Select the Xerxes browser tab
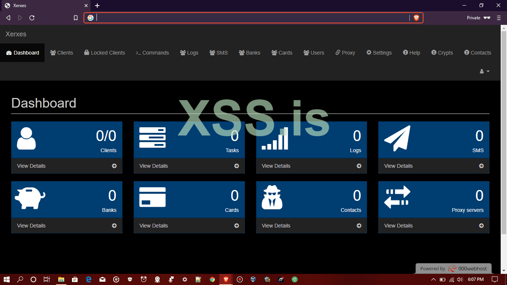Viewport: 507px width, 285px height. 45,6
